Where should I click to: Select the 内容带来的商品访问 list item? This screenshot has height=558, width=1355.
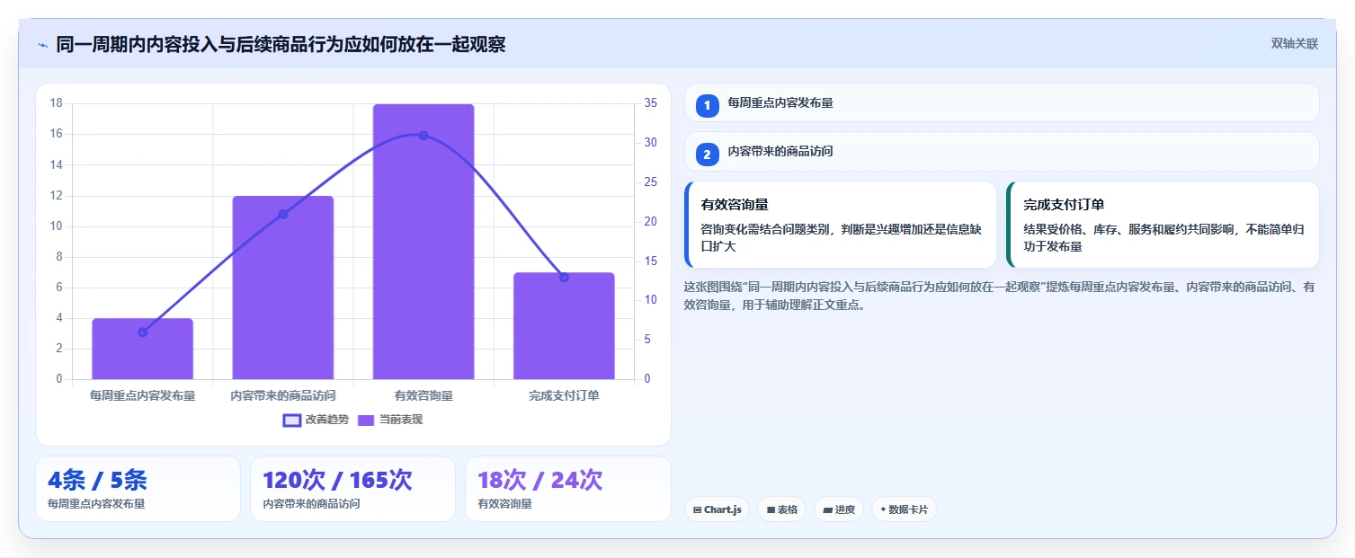pos(1002,152)
